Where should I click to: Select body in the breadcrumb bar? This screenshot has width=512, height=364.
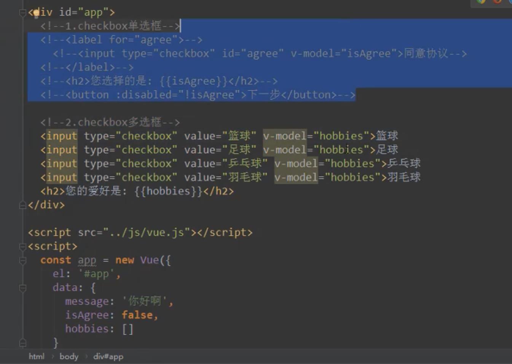[x=69, y=356]
